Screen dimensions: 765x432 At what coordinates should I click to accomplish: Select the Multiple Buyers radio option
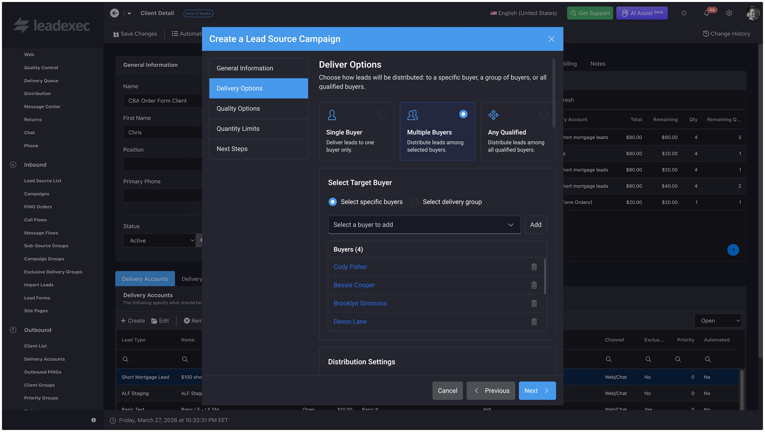click(463, 114)
